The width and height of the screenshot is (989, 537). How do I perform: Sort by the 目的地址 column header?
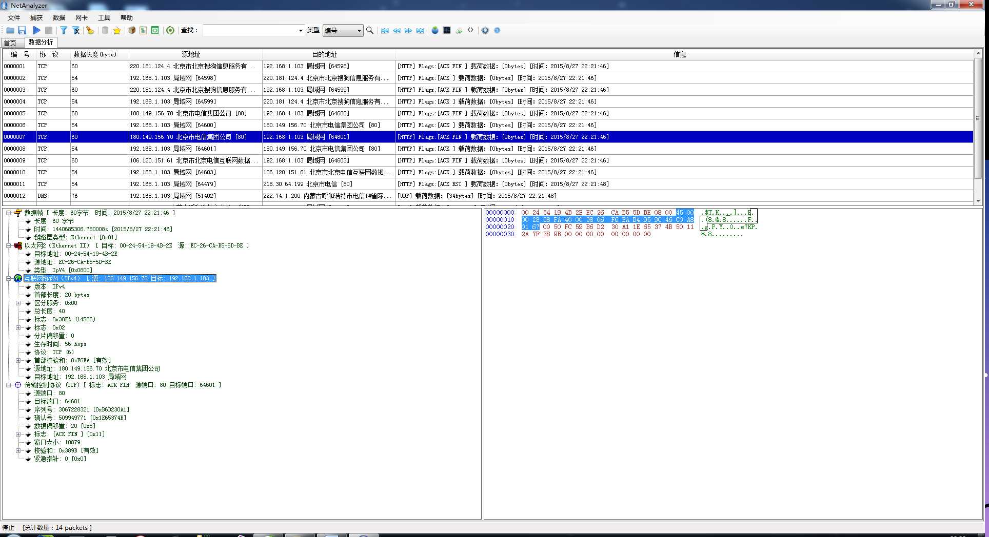329,54
